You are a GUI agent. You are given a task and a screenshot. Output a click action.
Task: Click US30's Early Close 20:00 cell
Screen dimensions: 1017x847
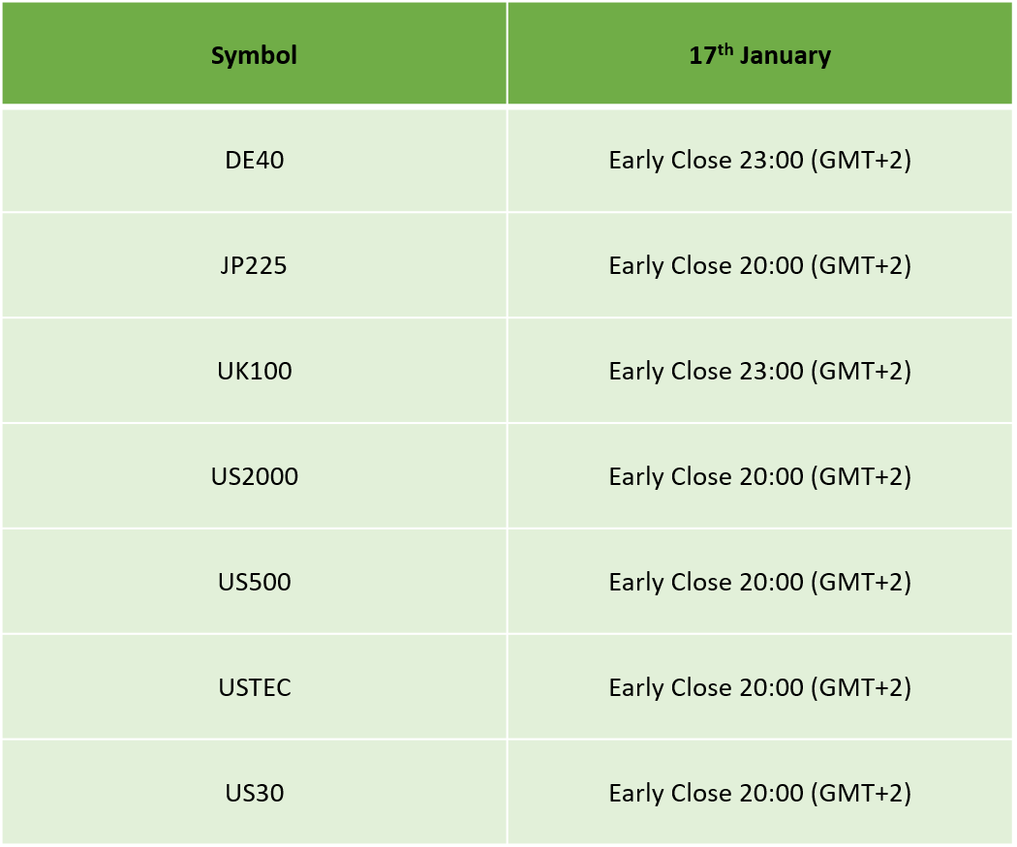coord(759,793)
